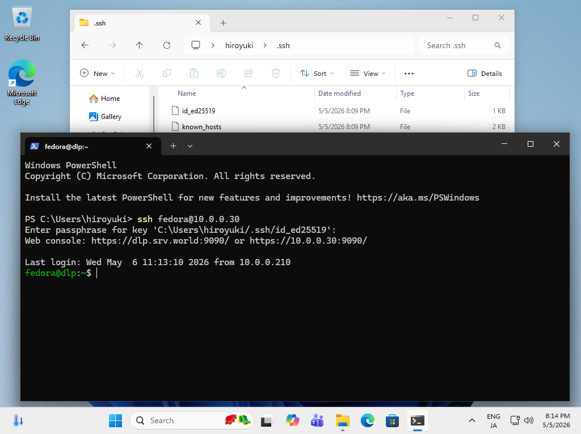Image resolution: width=581 pixels, height=434 pixels.
Task: Show hidden system tray icons chevron
Action: pyautogui.click(x=471, y=420)
